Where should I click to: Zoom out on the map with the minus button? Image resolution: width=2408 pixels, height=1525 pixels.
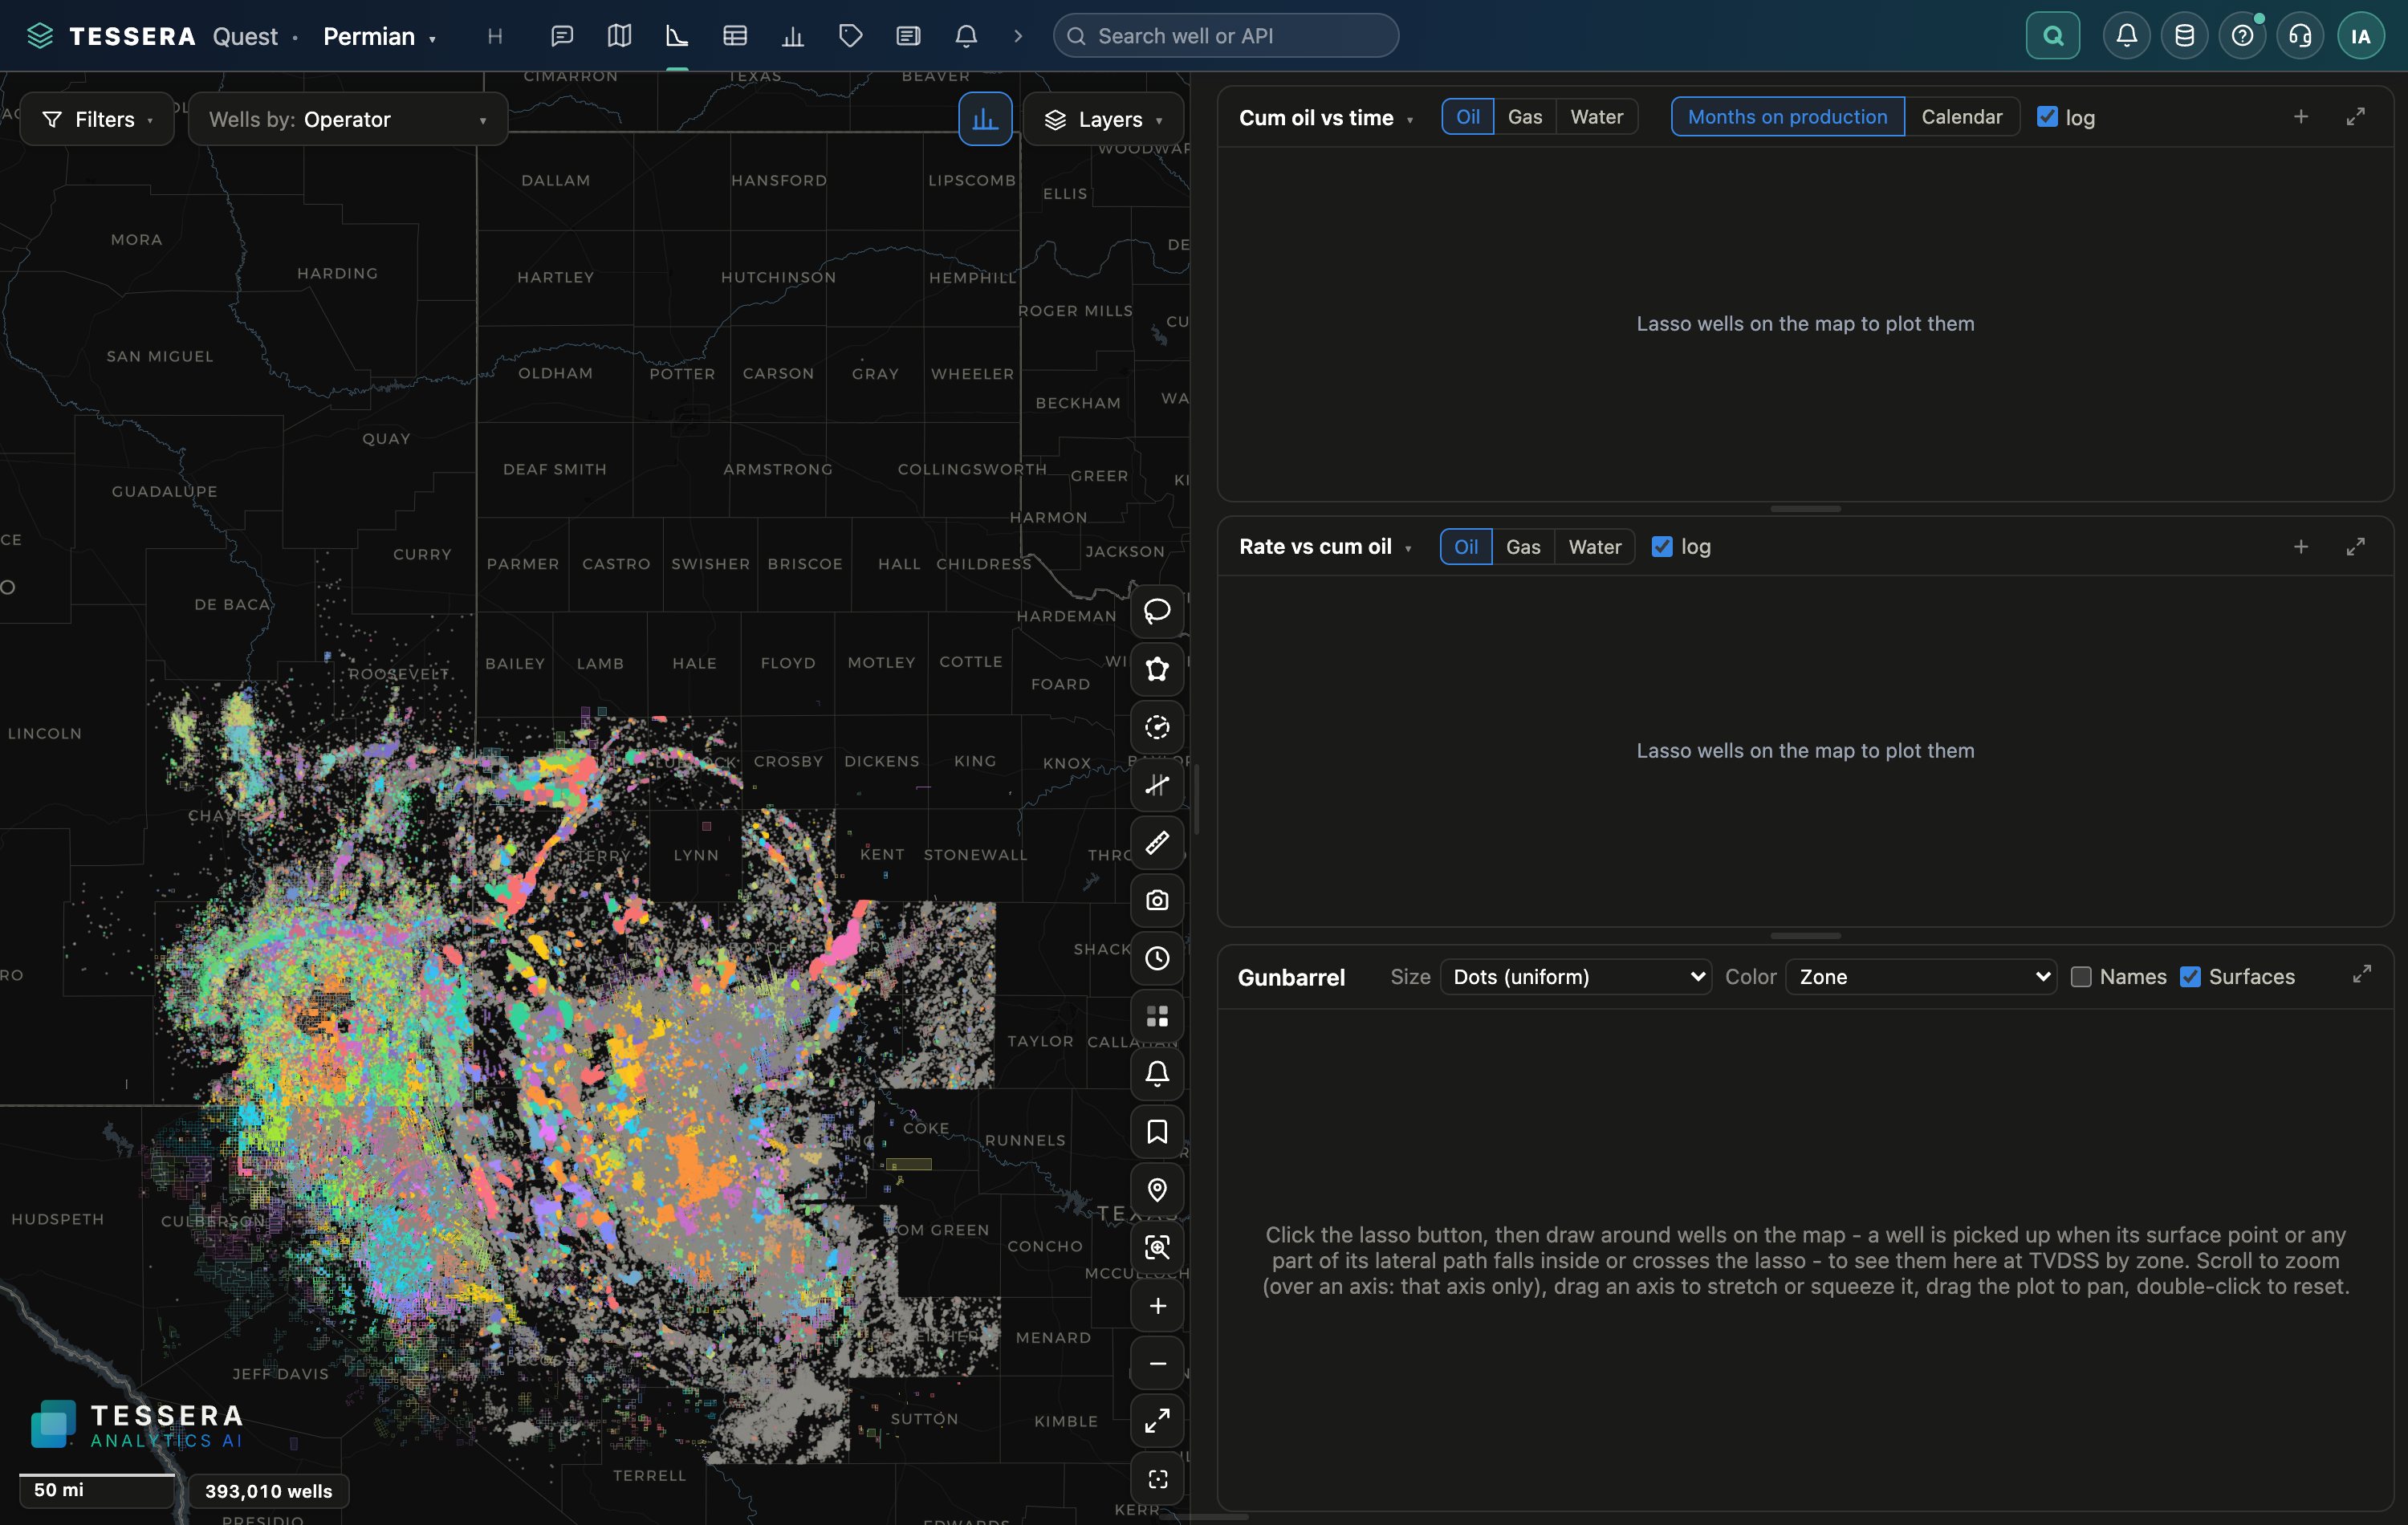1157,1364
